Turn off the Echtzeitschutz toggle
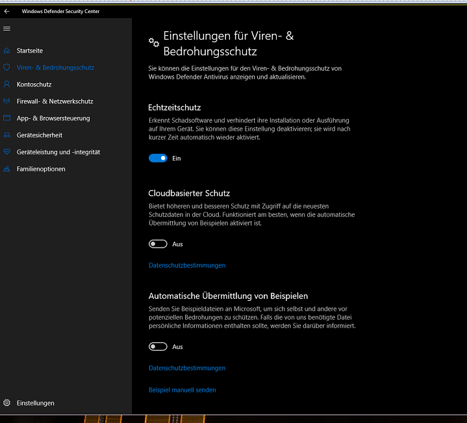This screenshot has height=423, width=467. click(158, 158)
